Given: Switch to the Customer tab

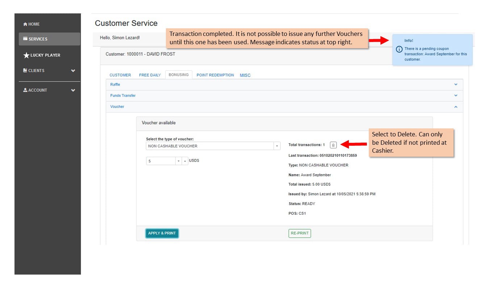Looking at the screenshot, I should pyautogui.click(x=120, y=75).
